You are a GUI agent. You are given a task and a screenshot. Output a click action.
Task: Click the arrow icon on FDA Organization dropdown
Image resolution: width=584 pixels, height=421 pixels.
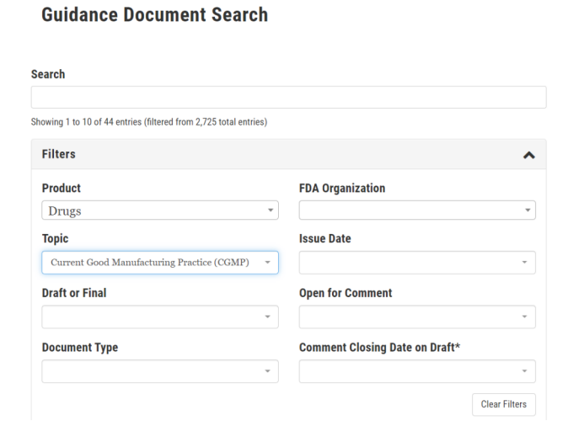click(x=528, y=210)
